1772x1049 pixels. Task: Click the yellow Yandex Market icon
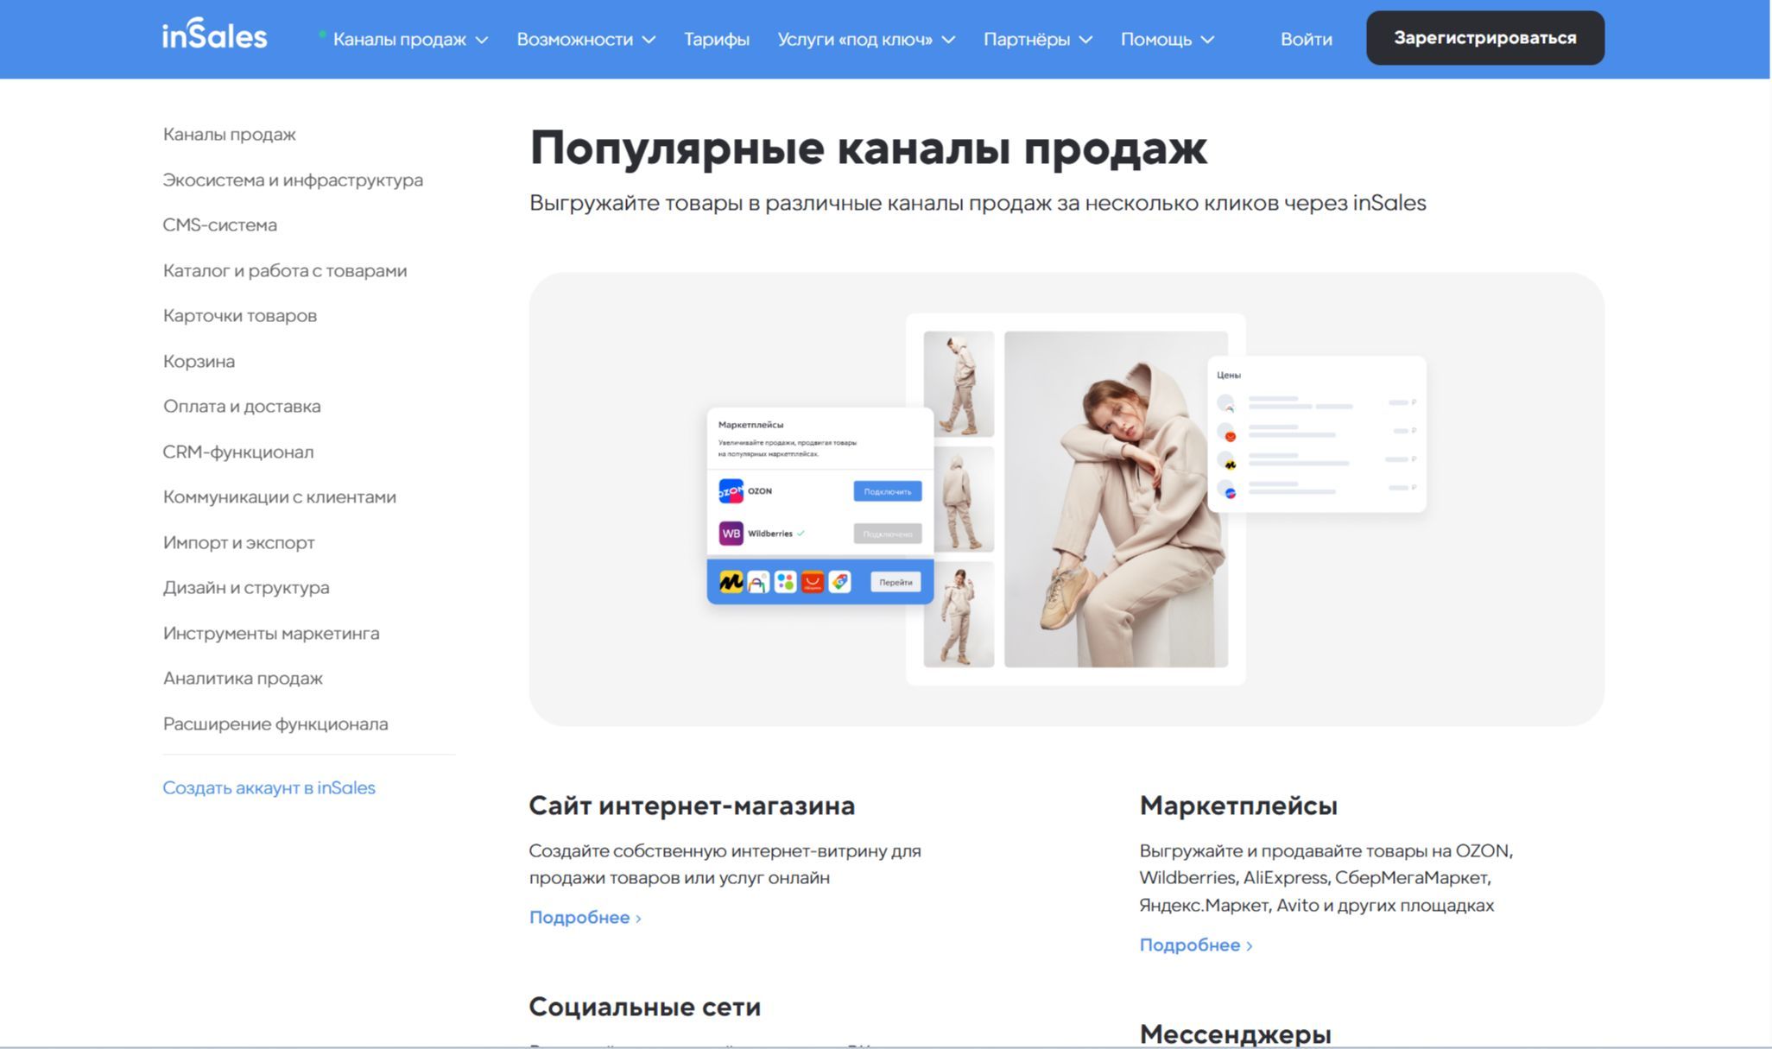[731, 583]
